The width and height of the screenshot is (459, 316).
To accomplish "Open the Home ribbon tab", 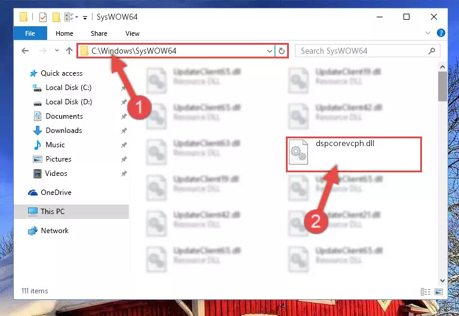I will [x=64, y=33].
